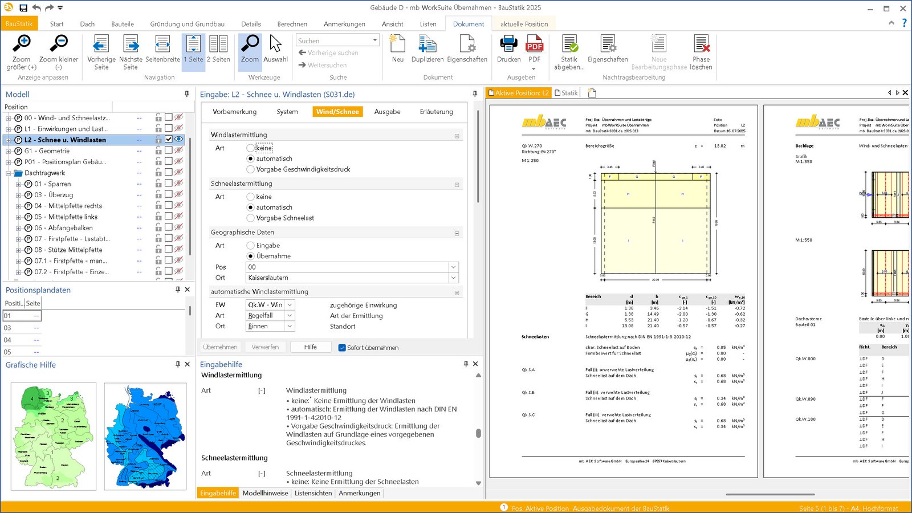
Task: Click the new document icon beside Statik tab
Action: tap(592, 93)
